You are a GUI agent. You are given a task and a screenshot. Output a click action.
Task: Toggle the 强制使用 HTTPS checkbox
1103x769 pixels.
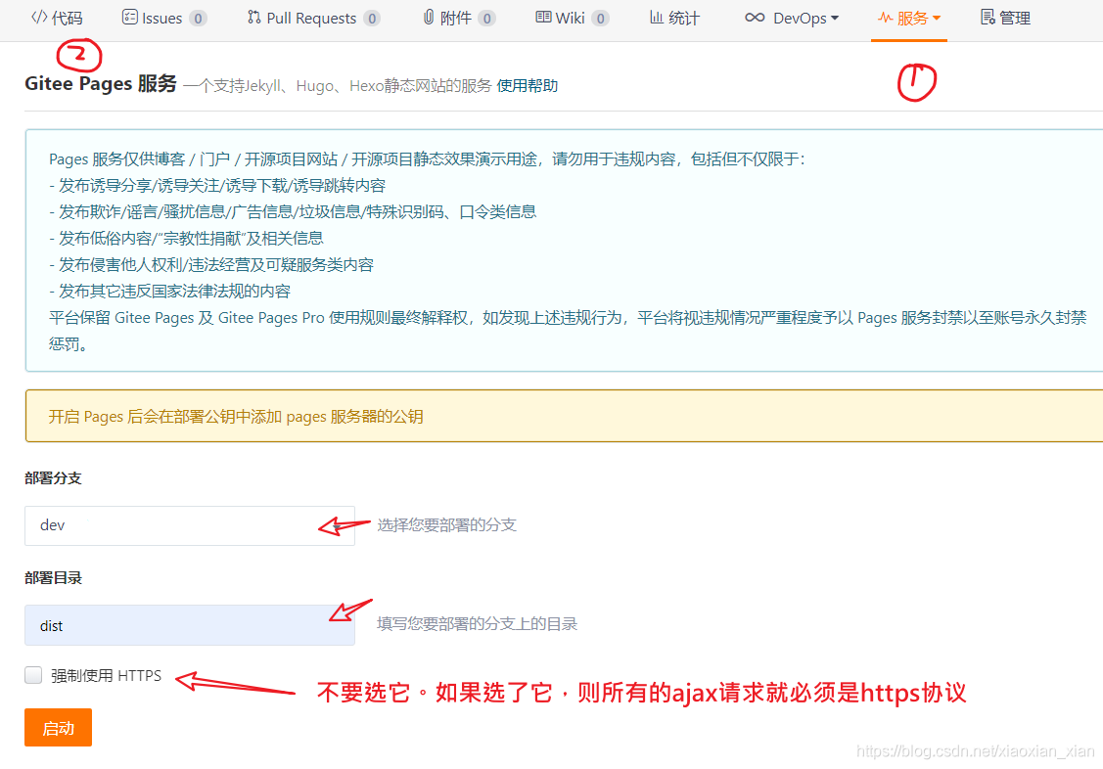click(x=33, y=675)
